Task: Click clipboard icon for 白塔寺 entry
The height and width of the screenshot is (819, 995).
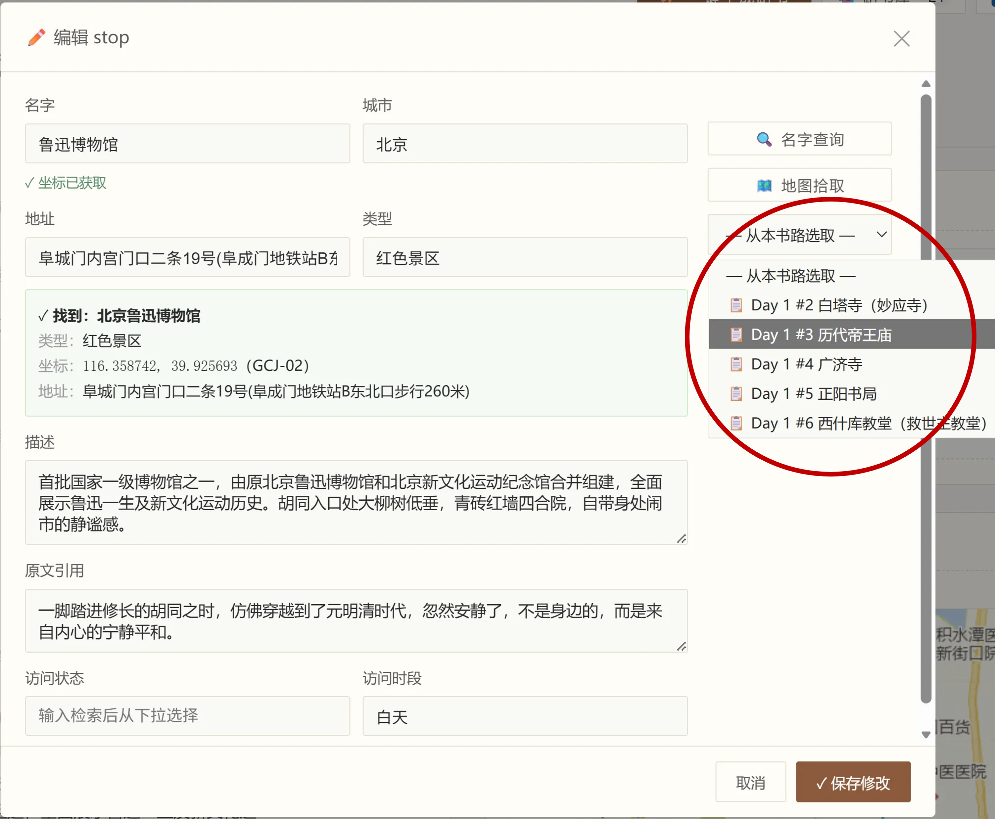Action: pyautogui.click(x=736, y=305)
